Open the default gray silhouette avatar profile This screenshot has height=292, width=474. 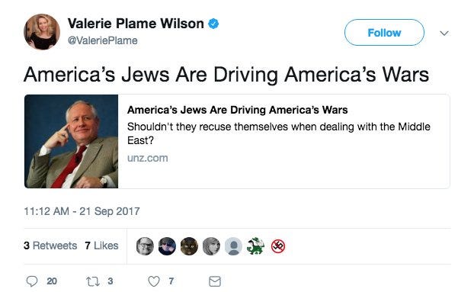point(233,246)
